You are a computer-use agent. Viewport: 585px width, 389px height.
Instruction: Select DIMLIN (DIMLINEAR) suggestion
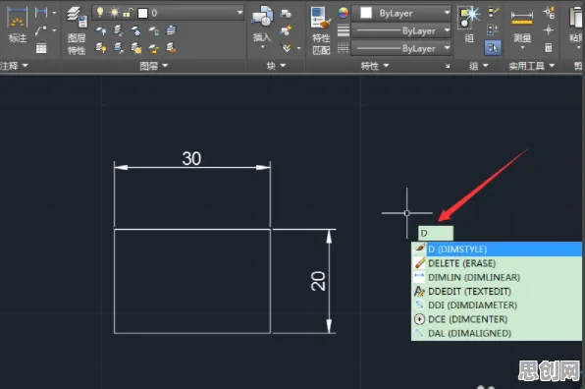(x=497, y=277)
